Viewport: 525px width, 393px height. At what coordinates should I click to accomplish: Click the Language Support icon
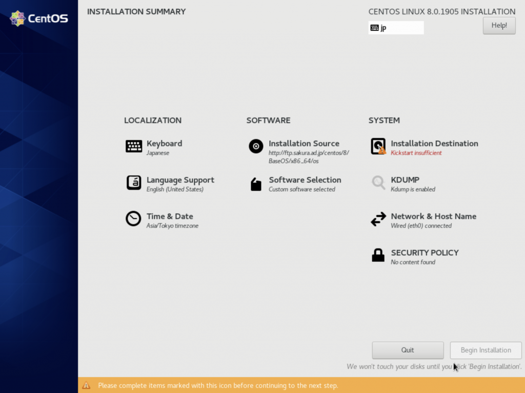tap(134, 183)
